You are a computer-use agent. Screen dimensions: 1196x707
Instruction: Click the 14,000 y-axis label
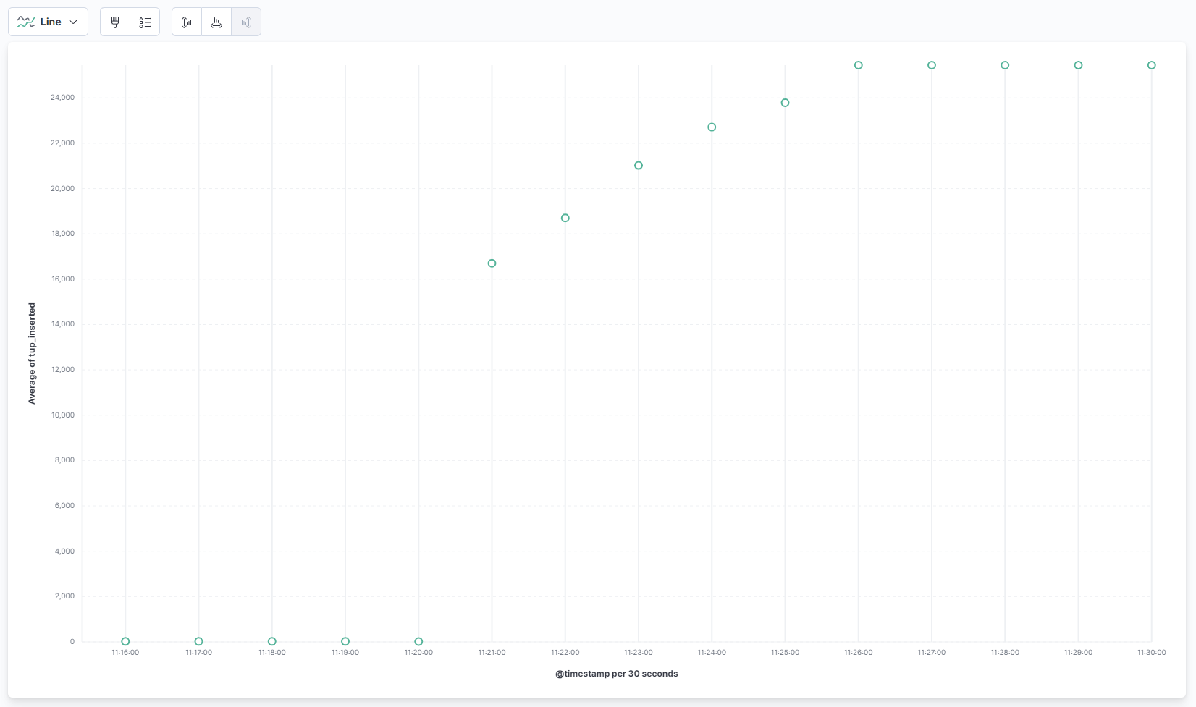pos(62,324)
